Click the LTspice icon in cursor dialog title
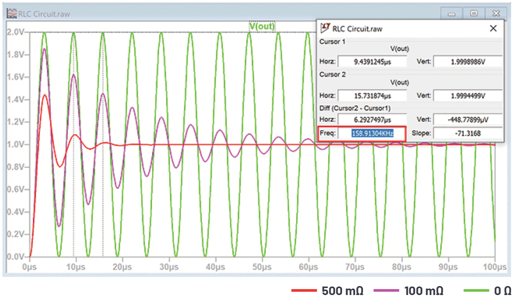524x308 pixels. [325, 28]
